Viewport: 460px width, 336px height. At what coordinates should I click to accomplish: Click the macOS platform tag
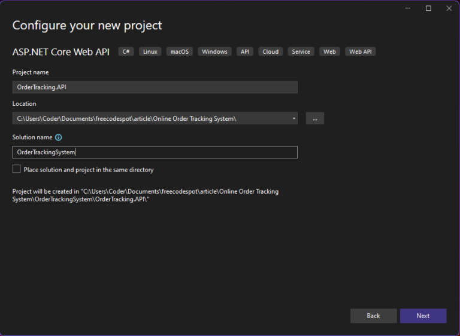(180, 52)
